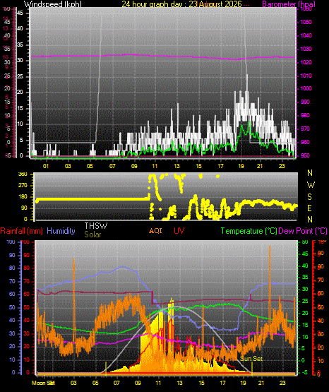Click the Temperature (°C) legend label
Image resolution: width=329 pixels, height=392 pixels.
click(x=249, y=231)
